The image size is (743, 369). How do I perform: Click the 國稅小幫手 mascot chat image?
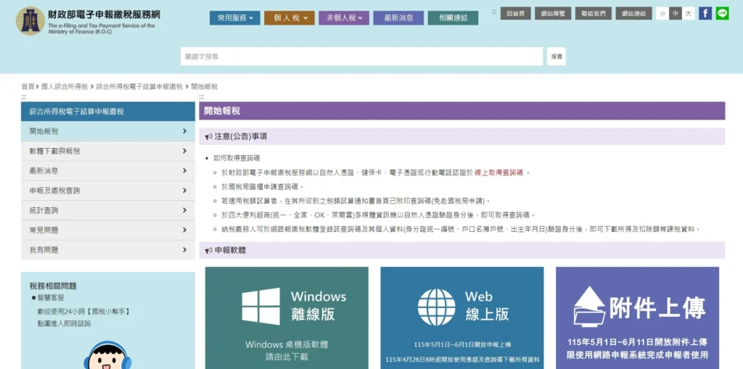pyautogui.click(x=107, y=355)
